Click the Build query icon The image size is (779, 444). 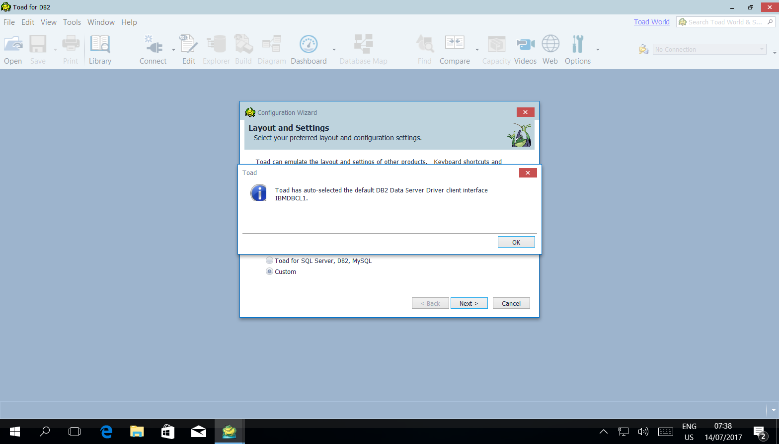pos(243,44)
